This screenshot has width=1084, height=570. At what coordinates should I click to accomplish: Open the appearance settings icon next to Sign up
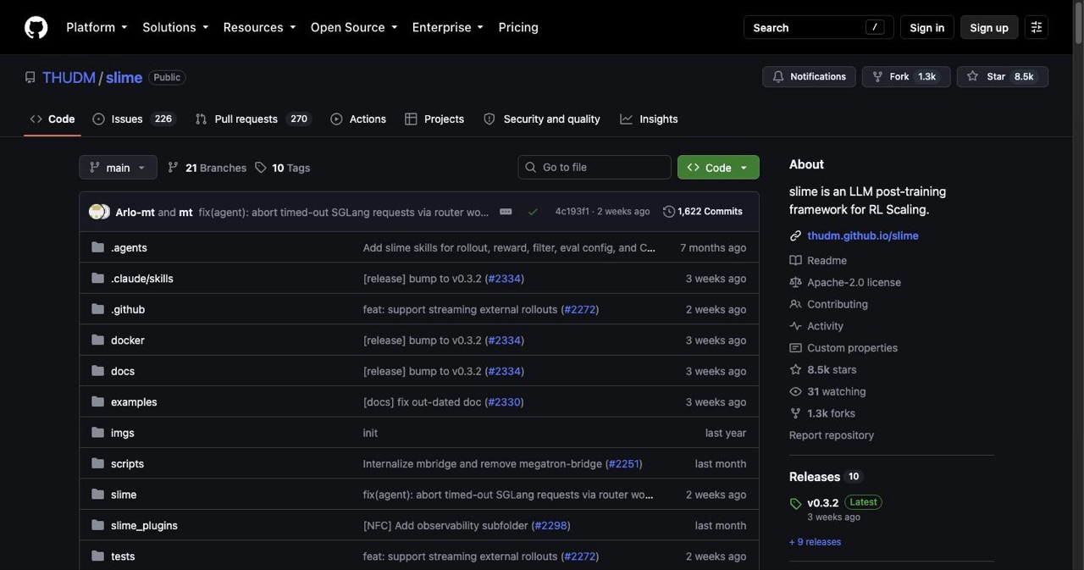[x=1036, y=27]
